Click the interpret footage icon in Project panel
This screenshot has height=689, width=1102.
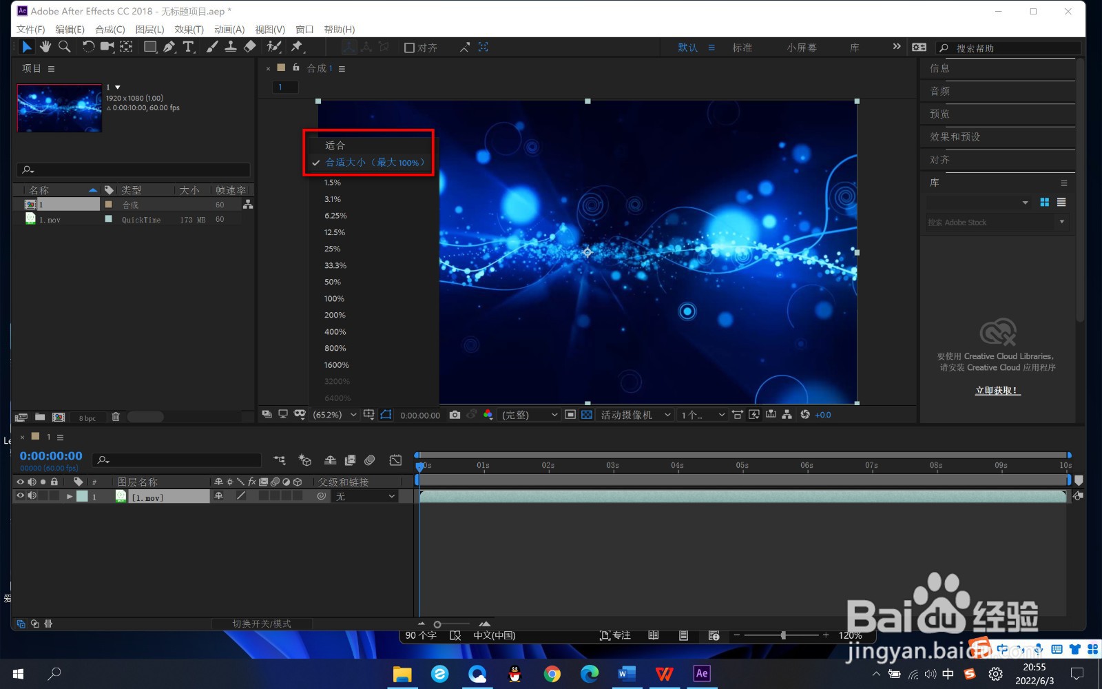tap(21, 417)
